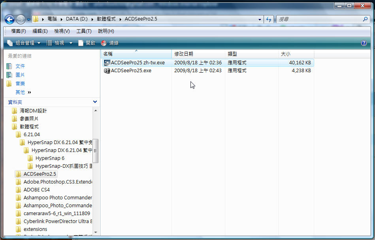Click the ADOBE CS4 folder icon

click(x=19, y=189)
